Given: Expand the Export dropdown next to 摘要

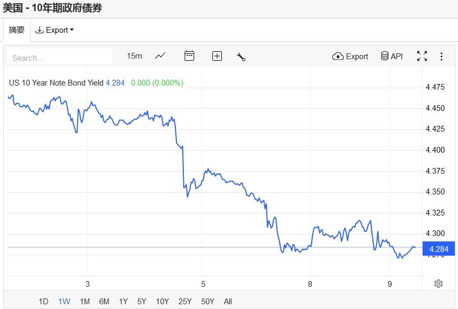Looking at the screenshot, I should 54,30.
